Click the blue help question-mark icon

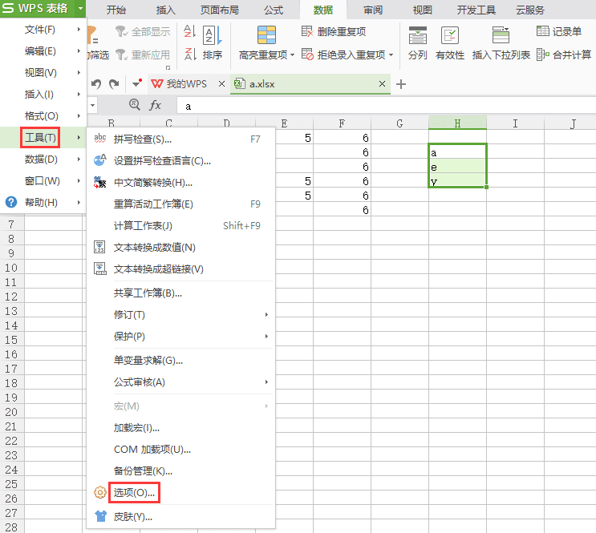coord(11,202)
